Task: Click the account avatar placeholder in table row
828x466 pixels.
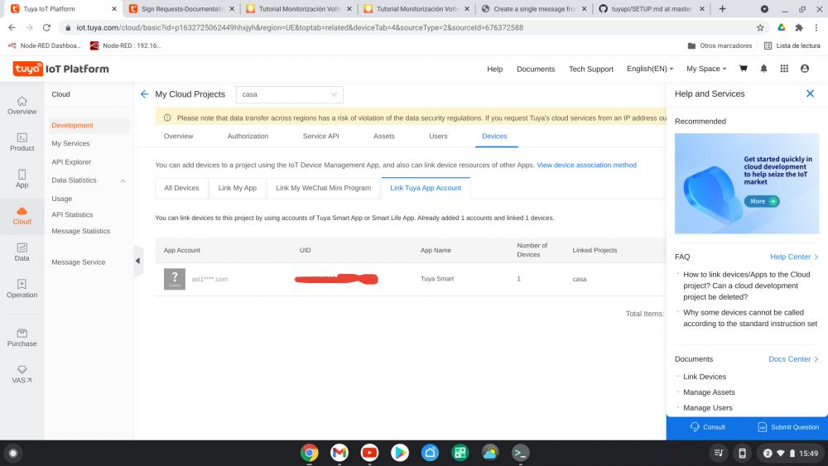Action: point(174,279)
